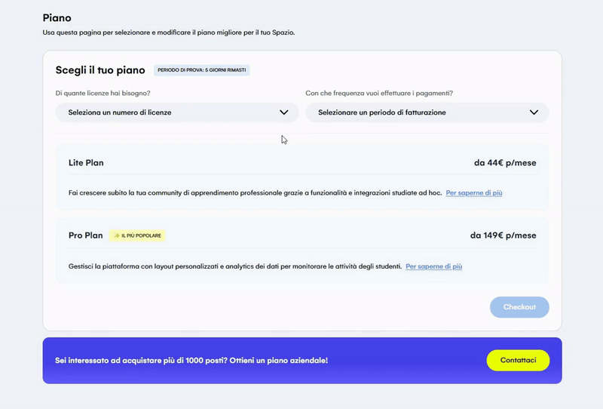This screenshot has height=409, width=603.
Task: Click the chevron in 'Seleziona un numero di licenze'
Action: (x=284, y=112)
